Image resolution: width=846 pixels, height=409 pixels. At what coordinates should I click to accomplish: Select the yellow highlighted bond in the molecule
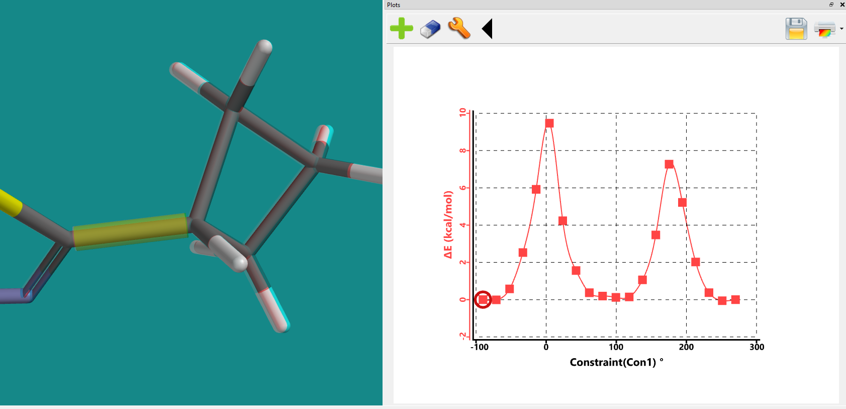pyautogui.click(x=130, y=231)
